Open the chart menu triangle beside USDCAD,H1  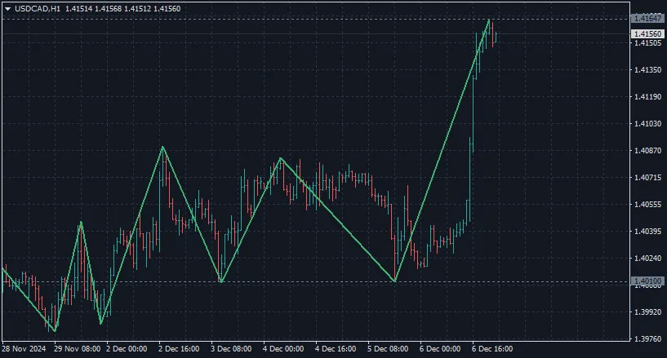(7, 8)
